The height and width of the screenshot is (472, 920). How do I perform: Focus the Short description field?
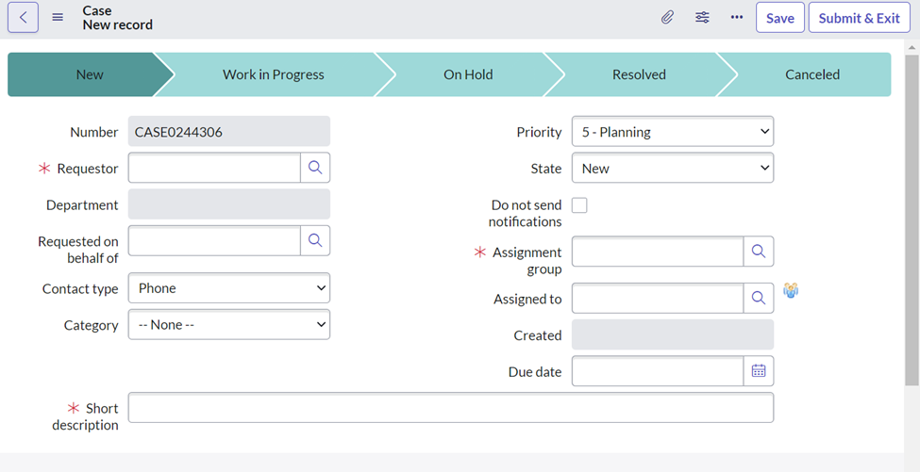[x=451, y=408]
